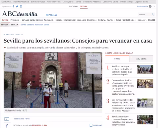Open parques infantiles cerrados article headline

[123, 120]
